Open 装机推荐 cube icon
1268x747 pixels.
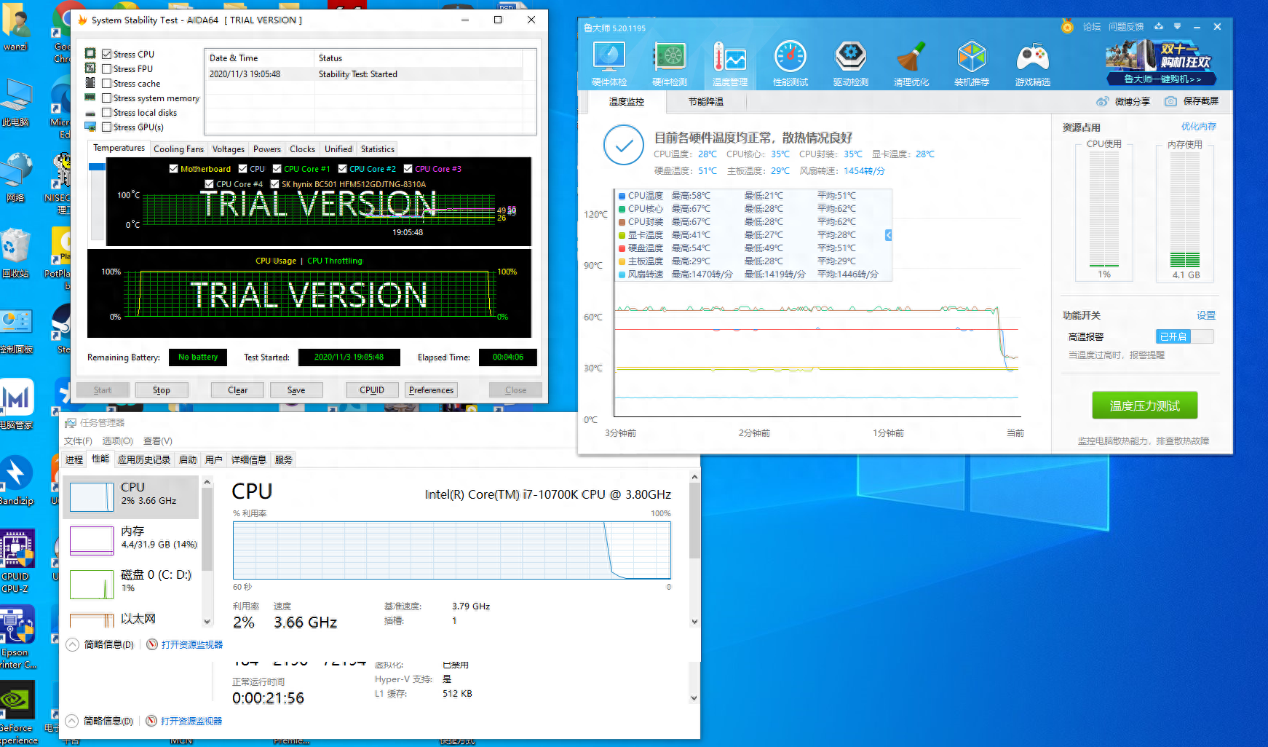click(x=972, y=64)
